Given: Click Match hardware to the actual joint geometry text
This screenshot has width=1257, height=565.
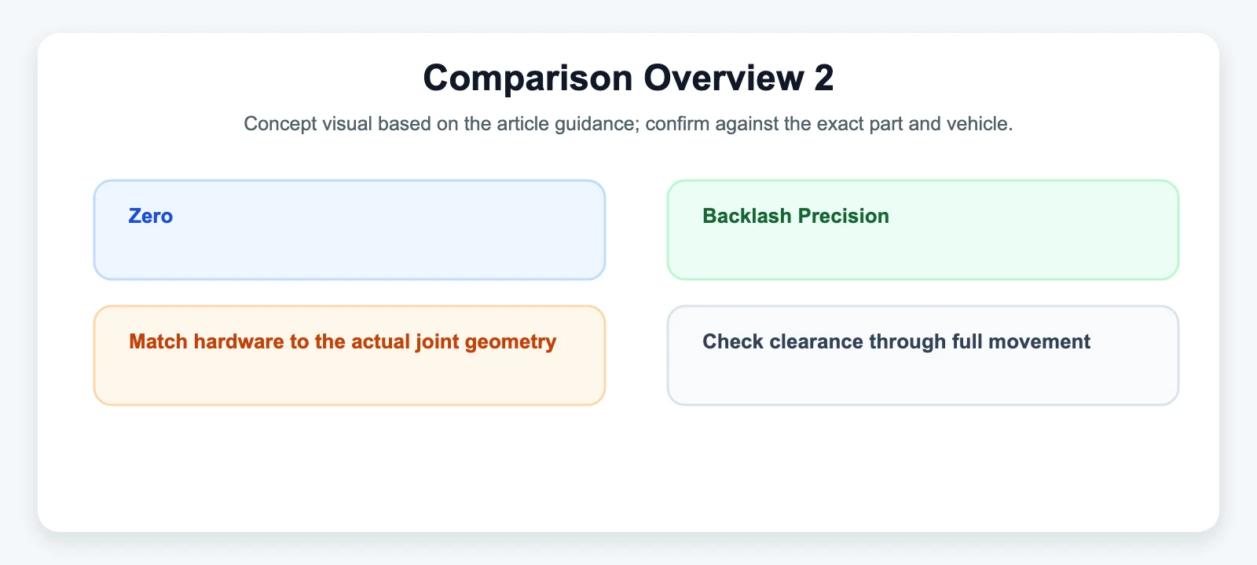Looking at the screenshot, I should tap(343, 342).
